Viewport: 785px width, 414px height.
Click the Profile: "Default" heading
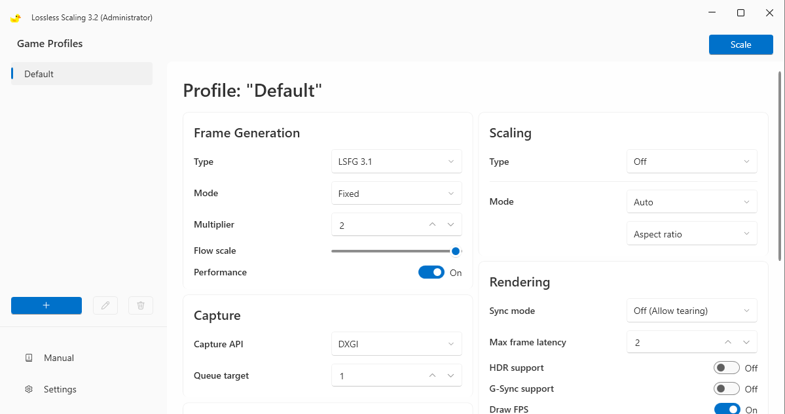[252, 90]
